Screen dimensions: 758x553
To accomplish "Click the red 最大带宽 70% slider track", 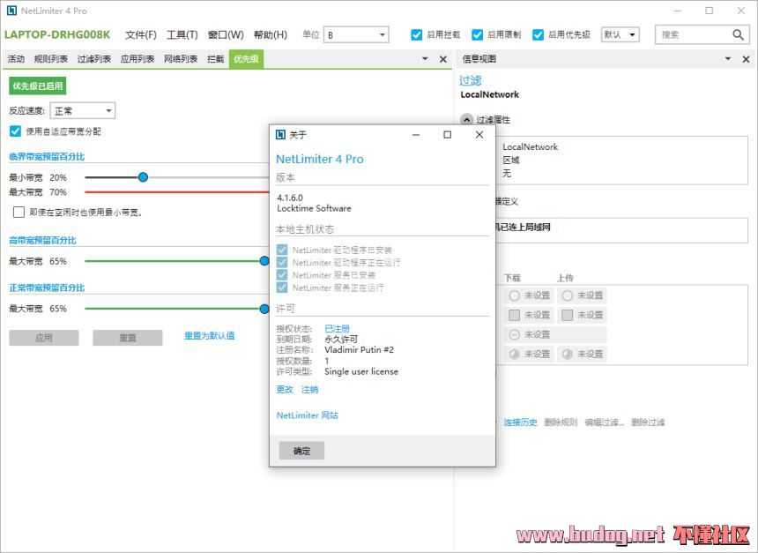I will (x=177, y=192).
